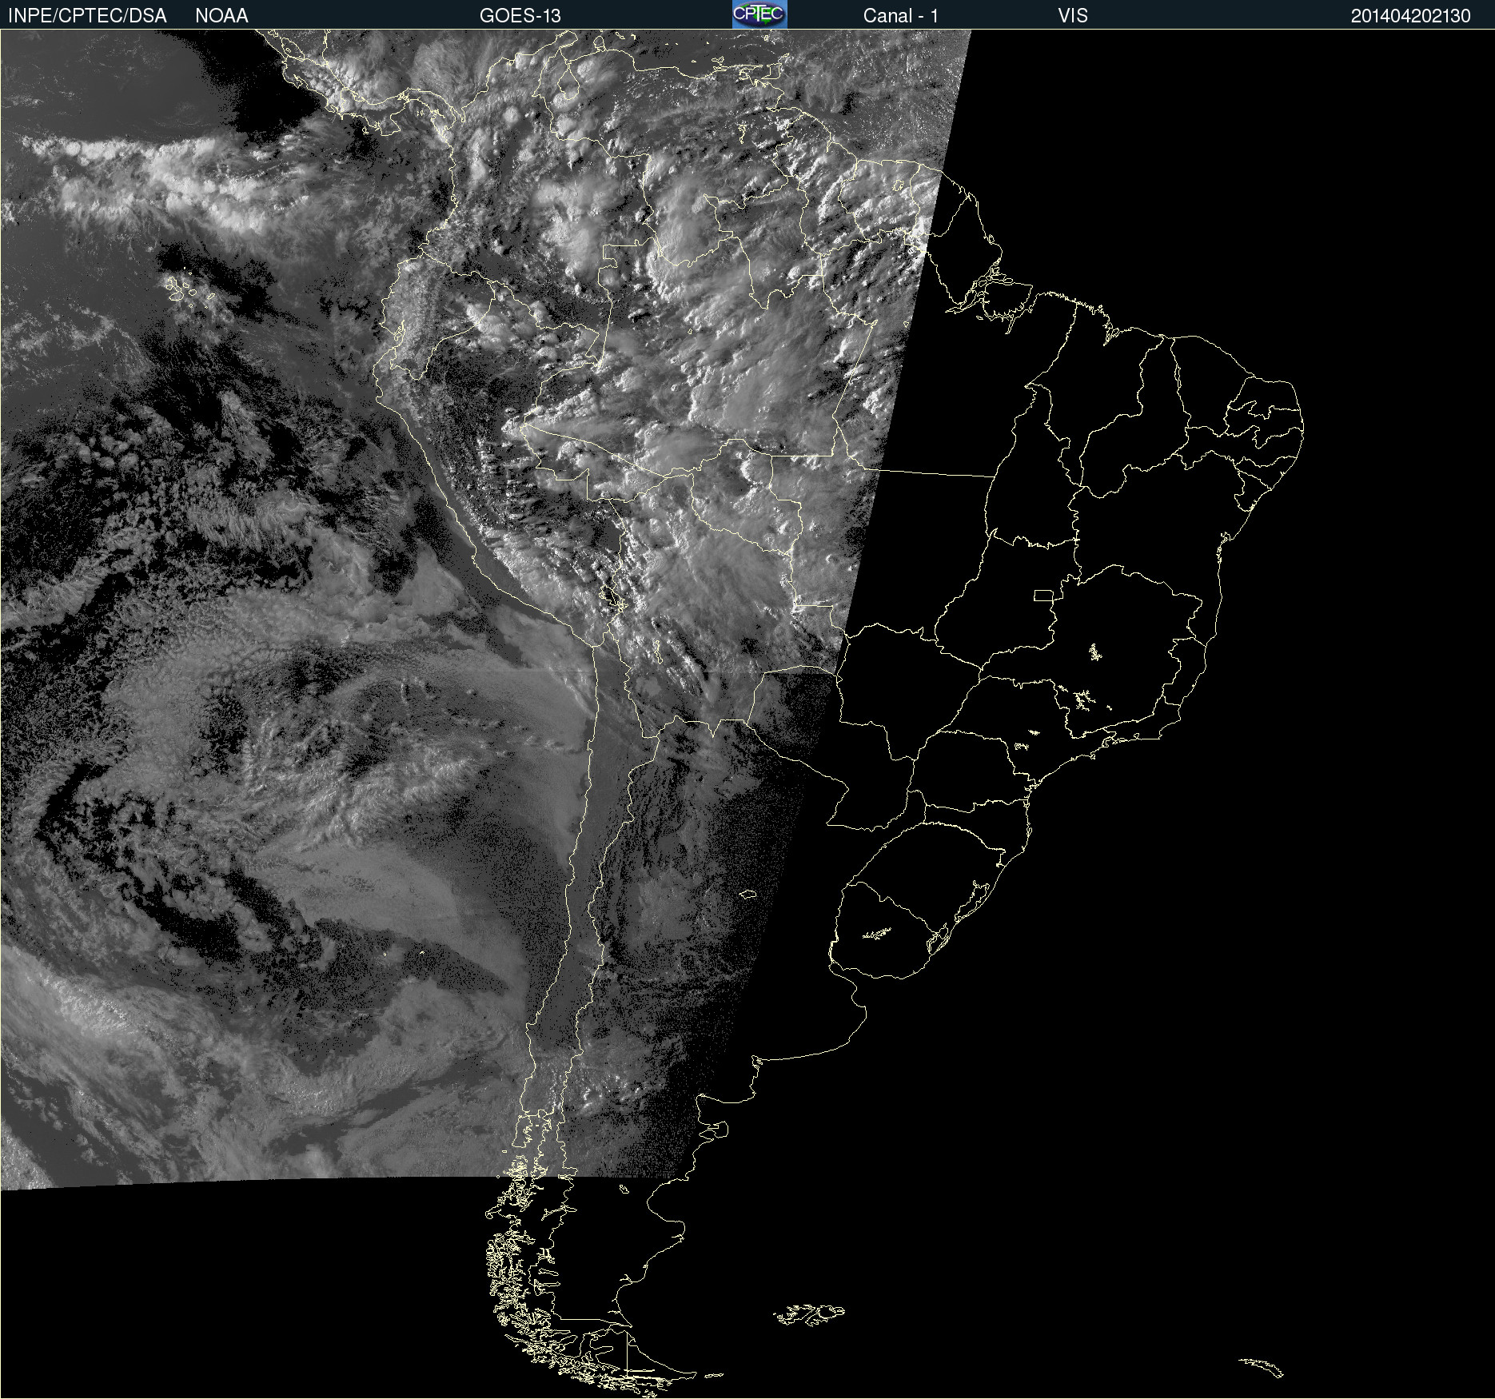The image size is (1495, 1399).
Task: Select the NOAA label in header
Action: 221,15
